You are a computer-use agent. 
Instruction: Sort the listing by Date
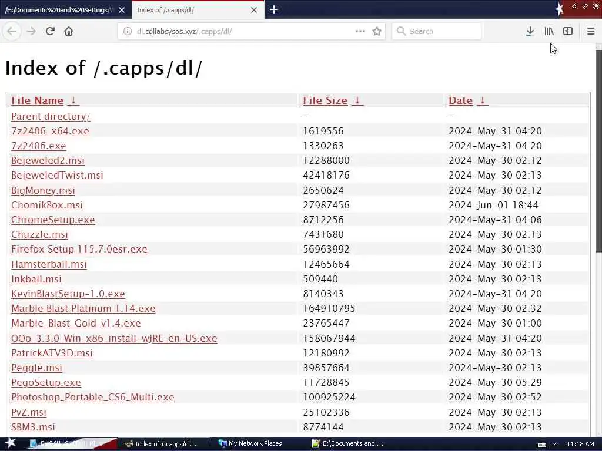460,100
